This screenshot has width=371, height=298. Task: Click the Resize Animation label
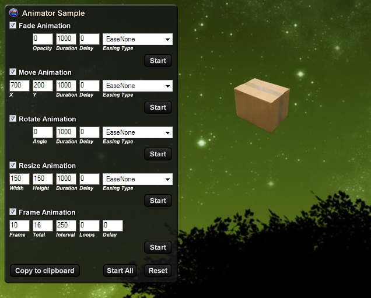tap(47, 166)
